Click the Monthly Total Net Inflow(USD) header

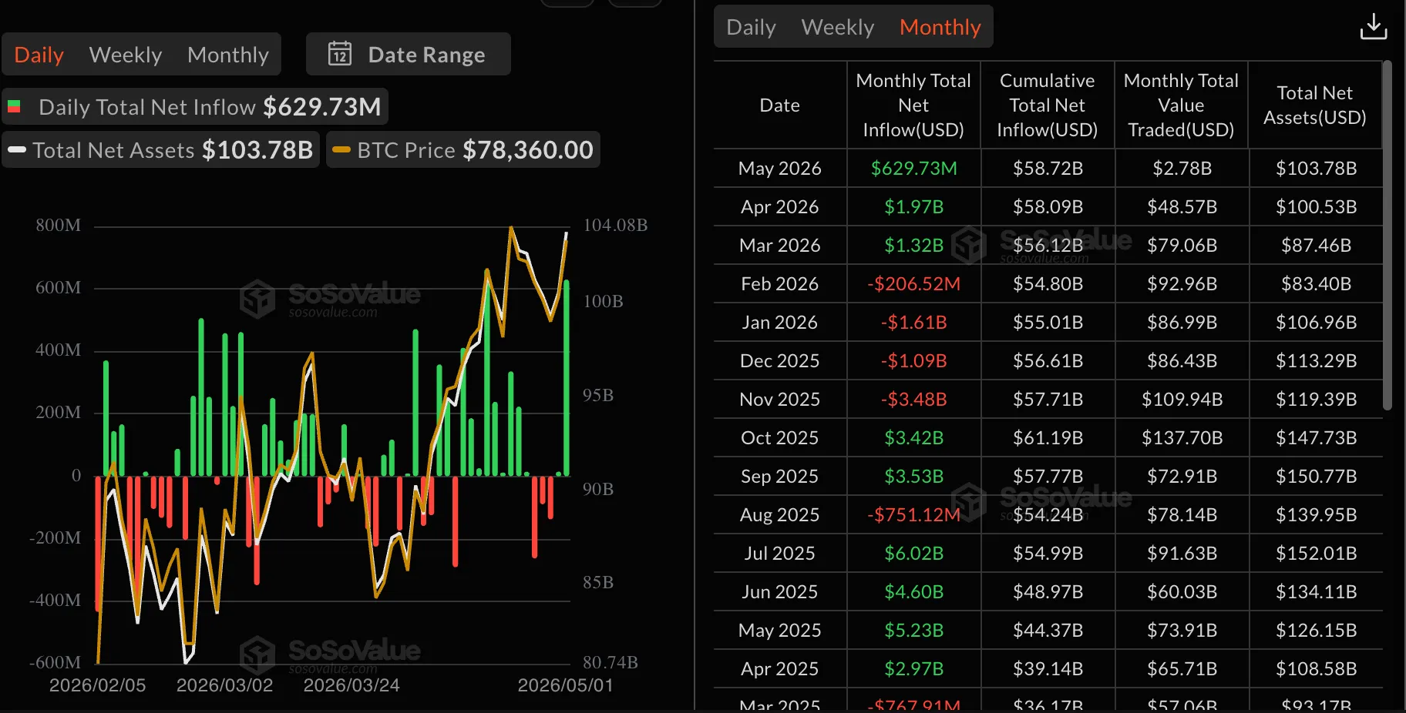point(913,105)
